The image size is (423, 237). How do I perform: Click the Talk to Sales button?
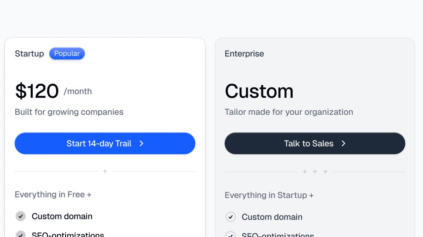pyautogui.click(x=315, y=144)
